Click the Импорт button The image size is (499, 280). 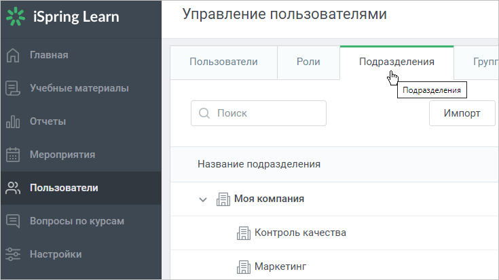[462, 113]
